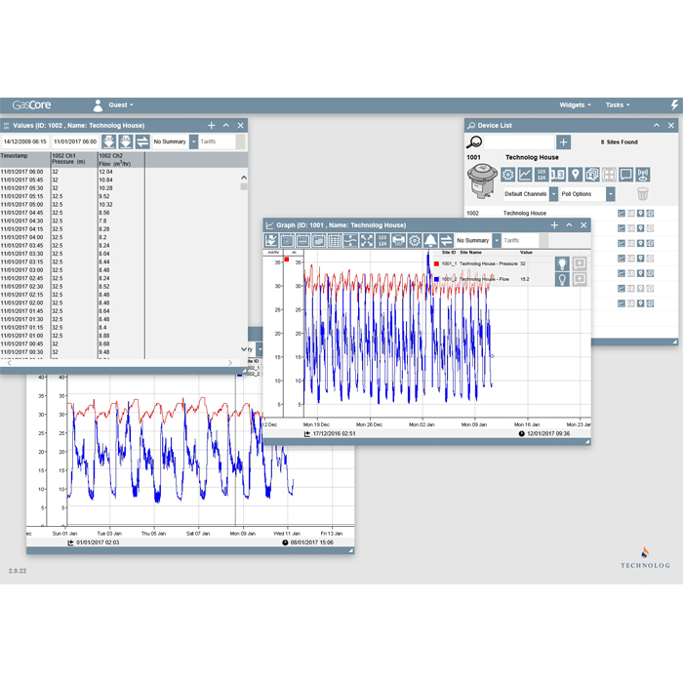Screen dimensions: 683x683
Task: Collapse the Values window with chevron
Action: click(x=226, y=126)
